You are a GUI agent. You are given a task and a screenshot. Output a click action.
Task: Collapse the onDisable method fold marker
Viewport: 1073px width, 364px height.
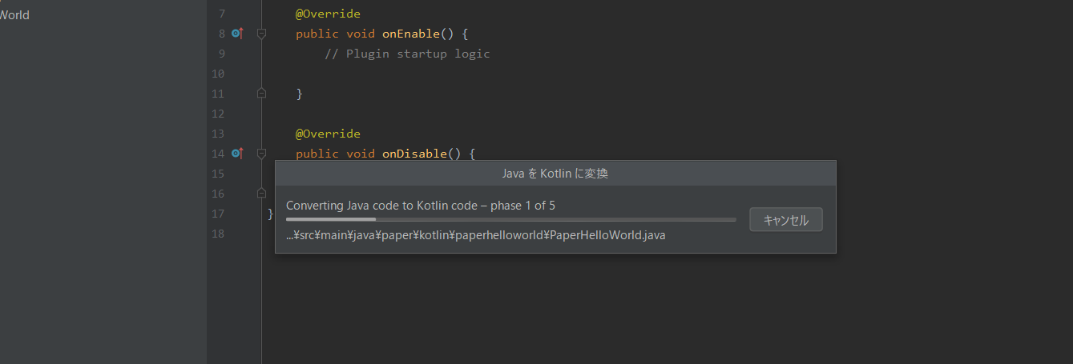pos(261,153)
